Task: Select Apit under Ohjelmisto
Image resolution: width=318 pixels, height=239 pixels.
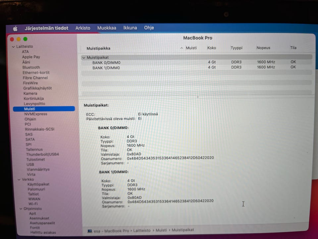Action: coord(32,213)
